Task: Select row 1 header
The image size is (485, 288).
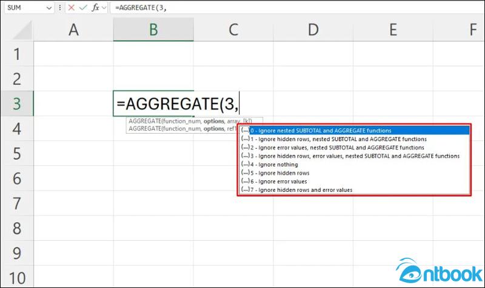Action: click(17, 54)
